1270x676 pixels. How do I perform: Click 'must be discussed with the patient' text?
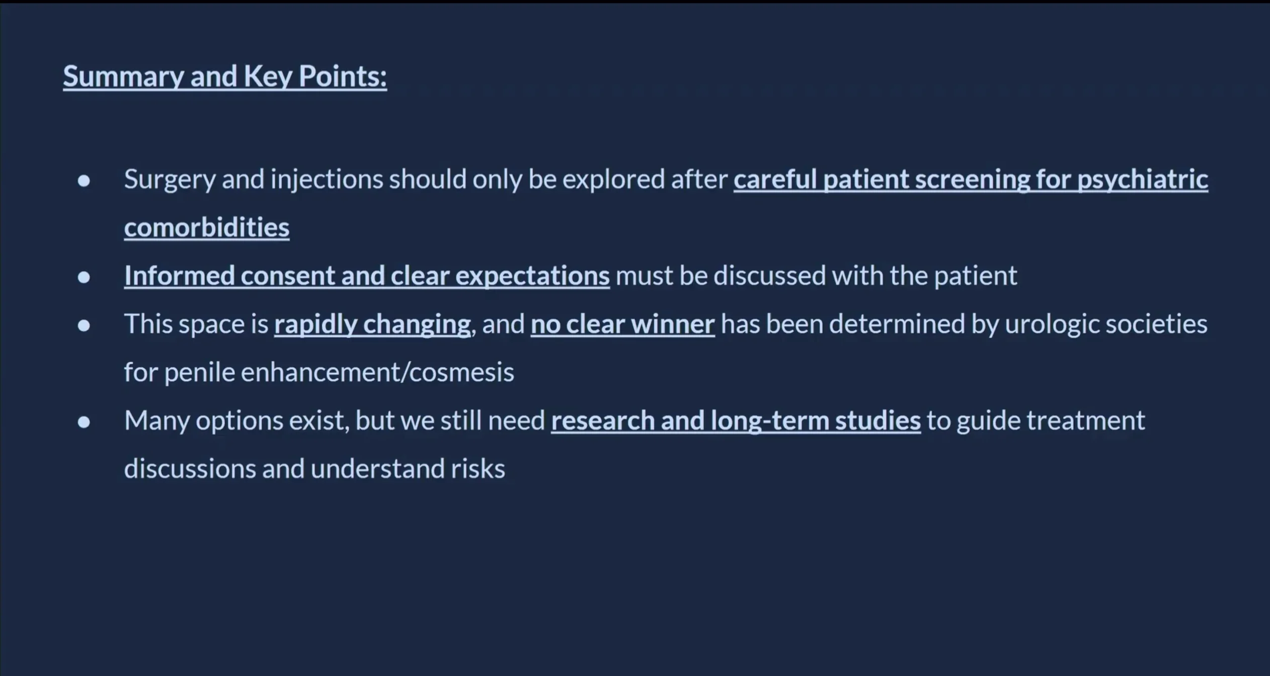(816, 276)
